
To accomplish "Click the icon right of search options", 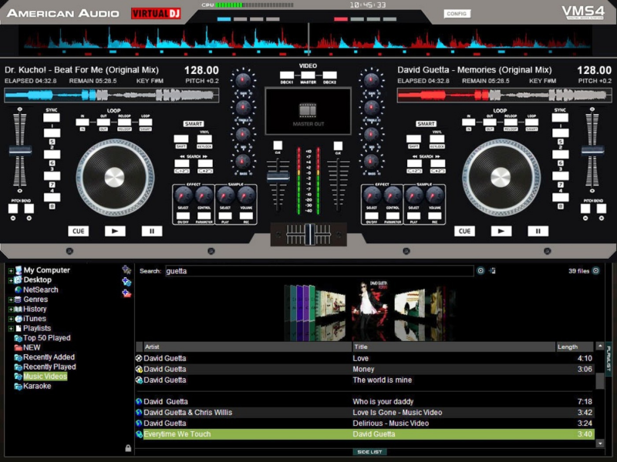I will [493, 271].
